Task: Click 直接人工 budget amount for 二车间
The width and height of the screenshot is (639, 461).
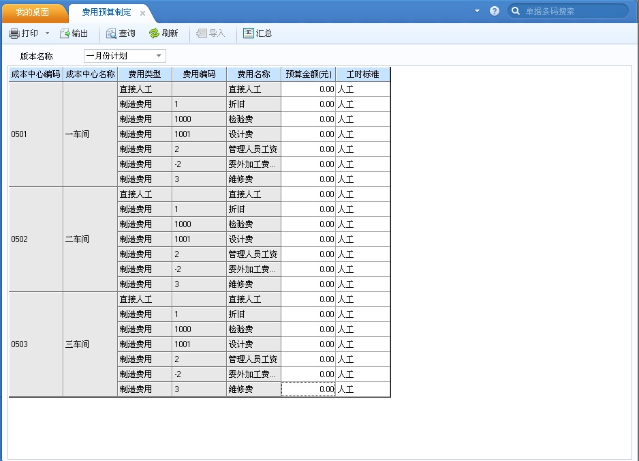Action: (309, 194)
